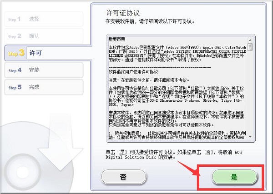Click the large white download arrow graphic
This screenshot has width=273, height=194.
(x=61, y=142)
